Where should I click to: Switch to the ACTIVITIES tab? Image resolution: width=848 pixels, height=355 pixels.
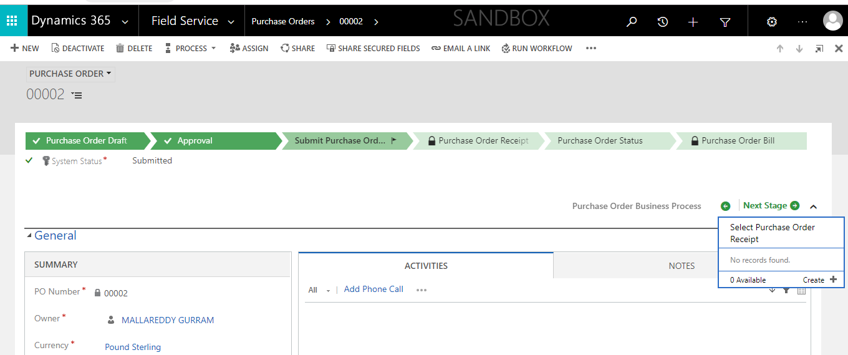tap(426, 265)
